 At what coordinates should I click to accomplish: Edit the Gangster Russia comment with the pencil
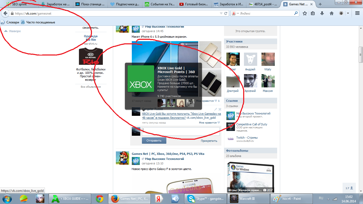pyautogui.click(x=216, y=109)
